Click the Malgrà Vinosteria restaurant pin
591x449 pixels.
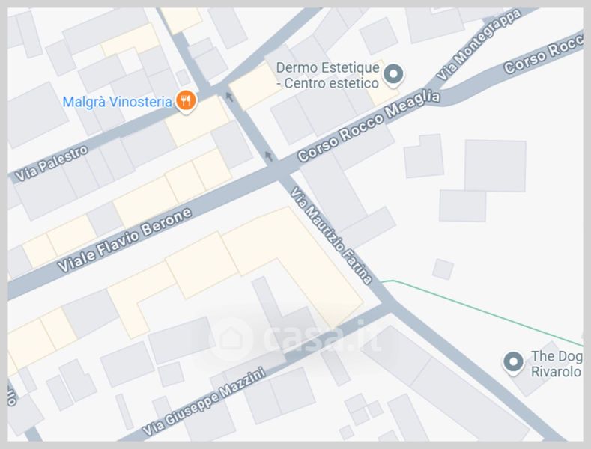point(186,102)
